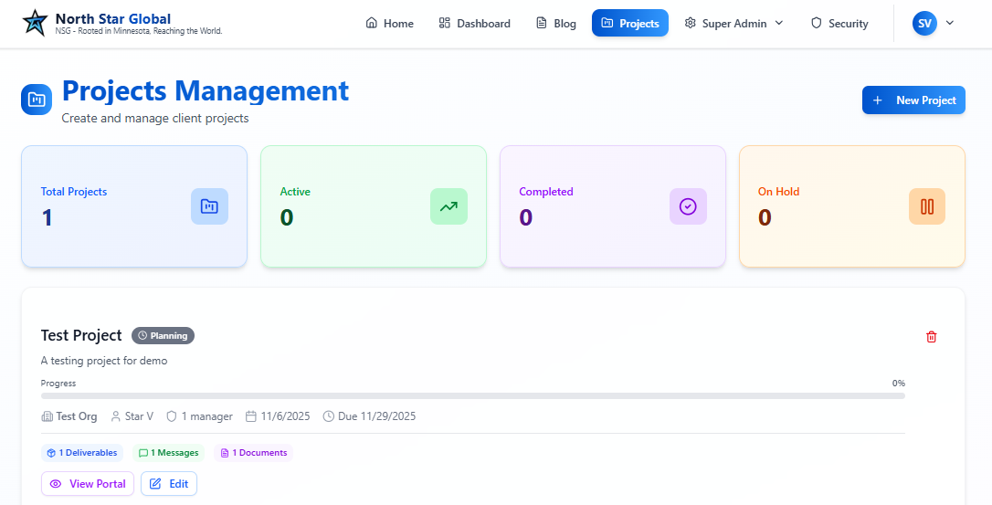Click the 'Projects Management' heading
Image resolution: width=992 pixels, height=505 pixels.
206,90
